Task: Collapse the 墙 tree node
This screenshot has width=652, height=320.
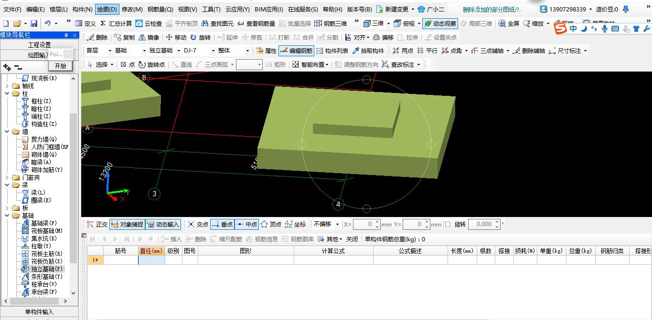Action: [7, 132]
